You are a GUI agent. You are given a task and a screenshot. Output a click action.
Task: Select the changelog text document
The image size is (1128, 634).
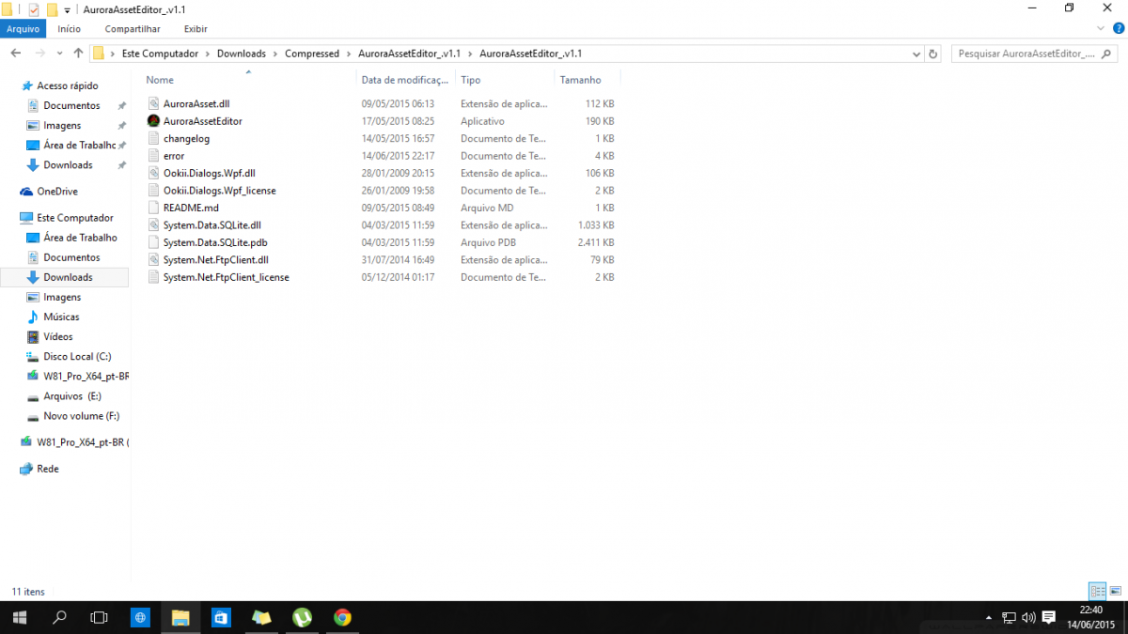click(179, 138)
